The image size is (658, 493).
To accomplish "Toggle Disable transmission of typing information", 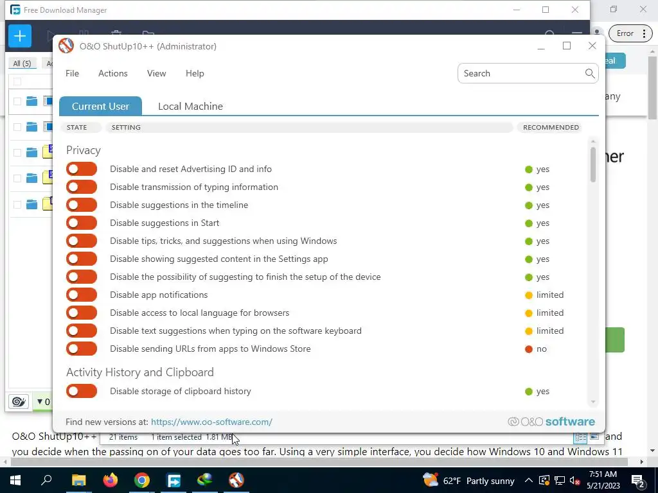I will pyautogui.click(x=82, y=187).
